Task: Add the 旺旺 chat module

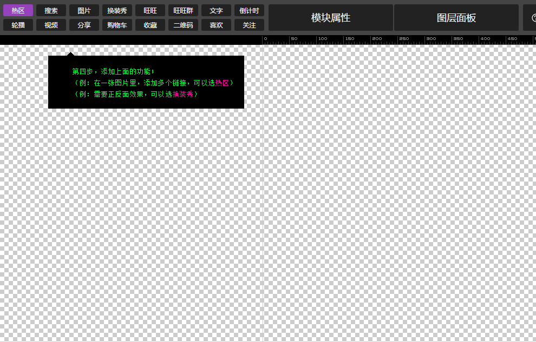Action: pyautogui.click(x=150, y=11)
